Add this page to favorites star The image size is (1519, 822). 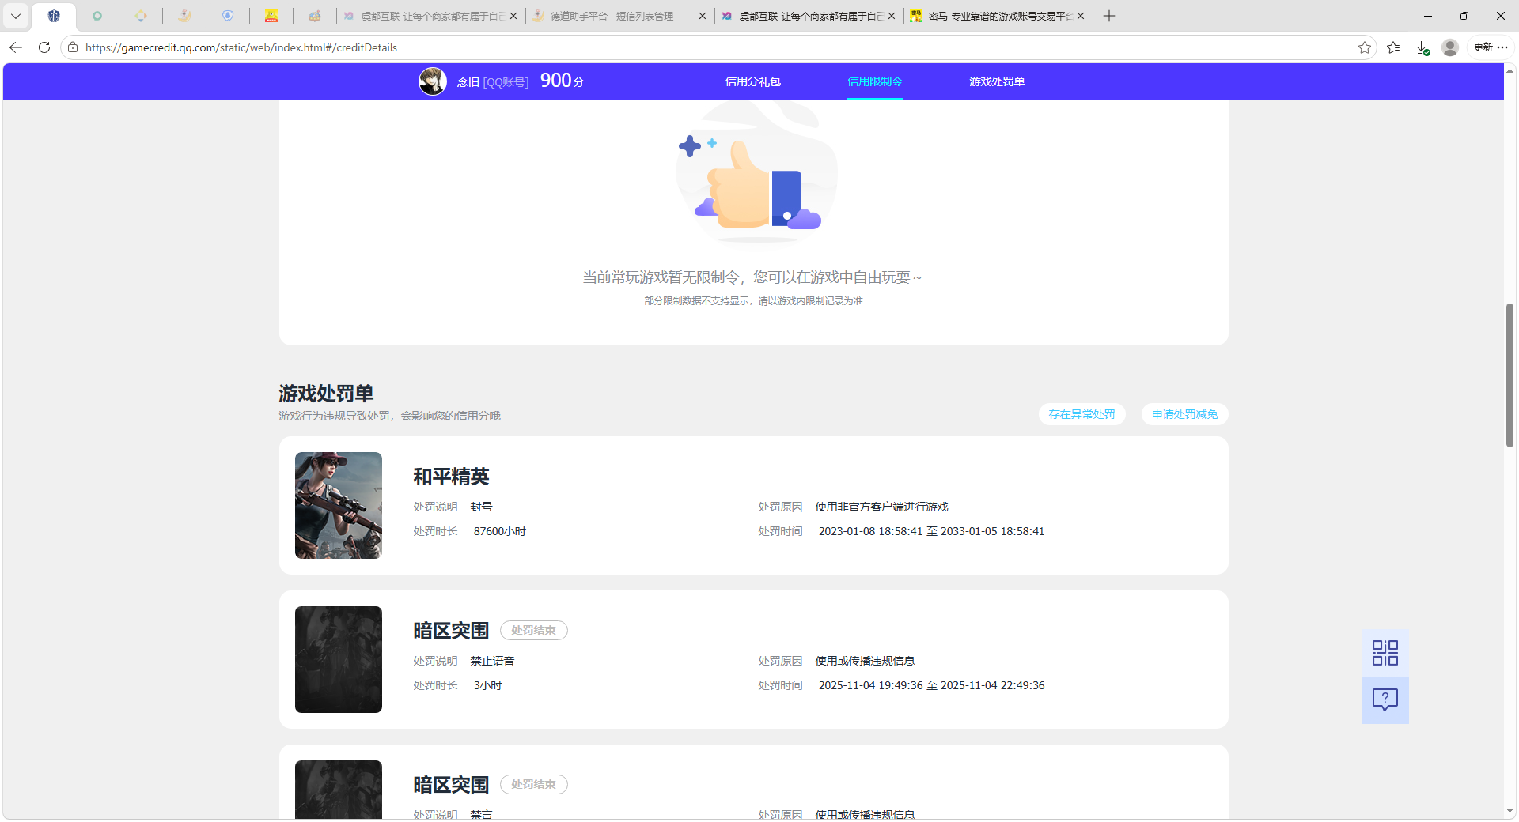pyautogui.click(x=1365, y=47)
